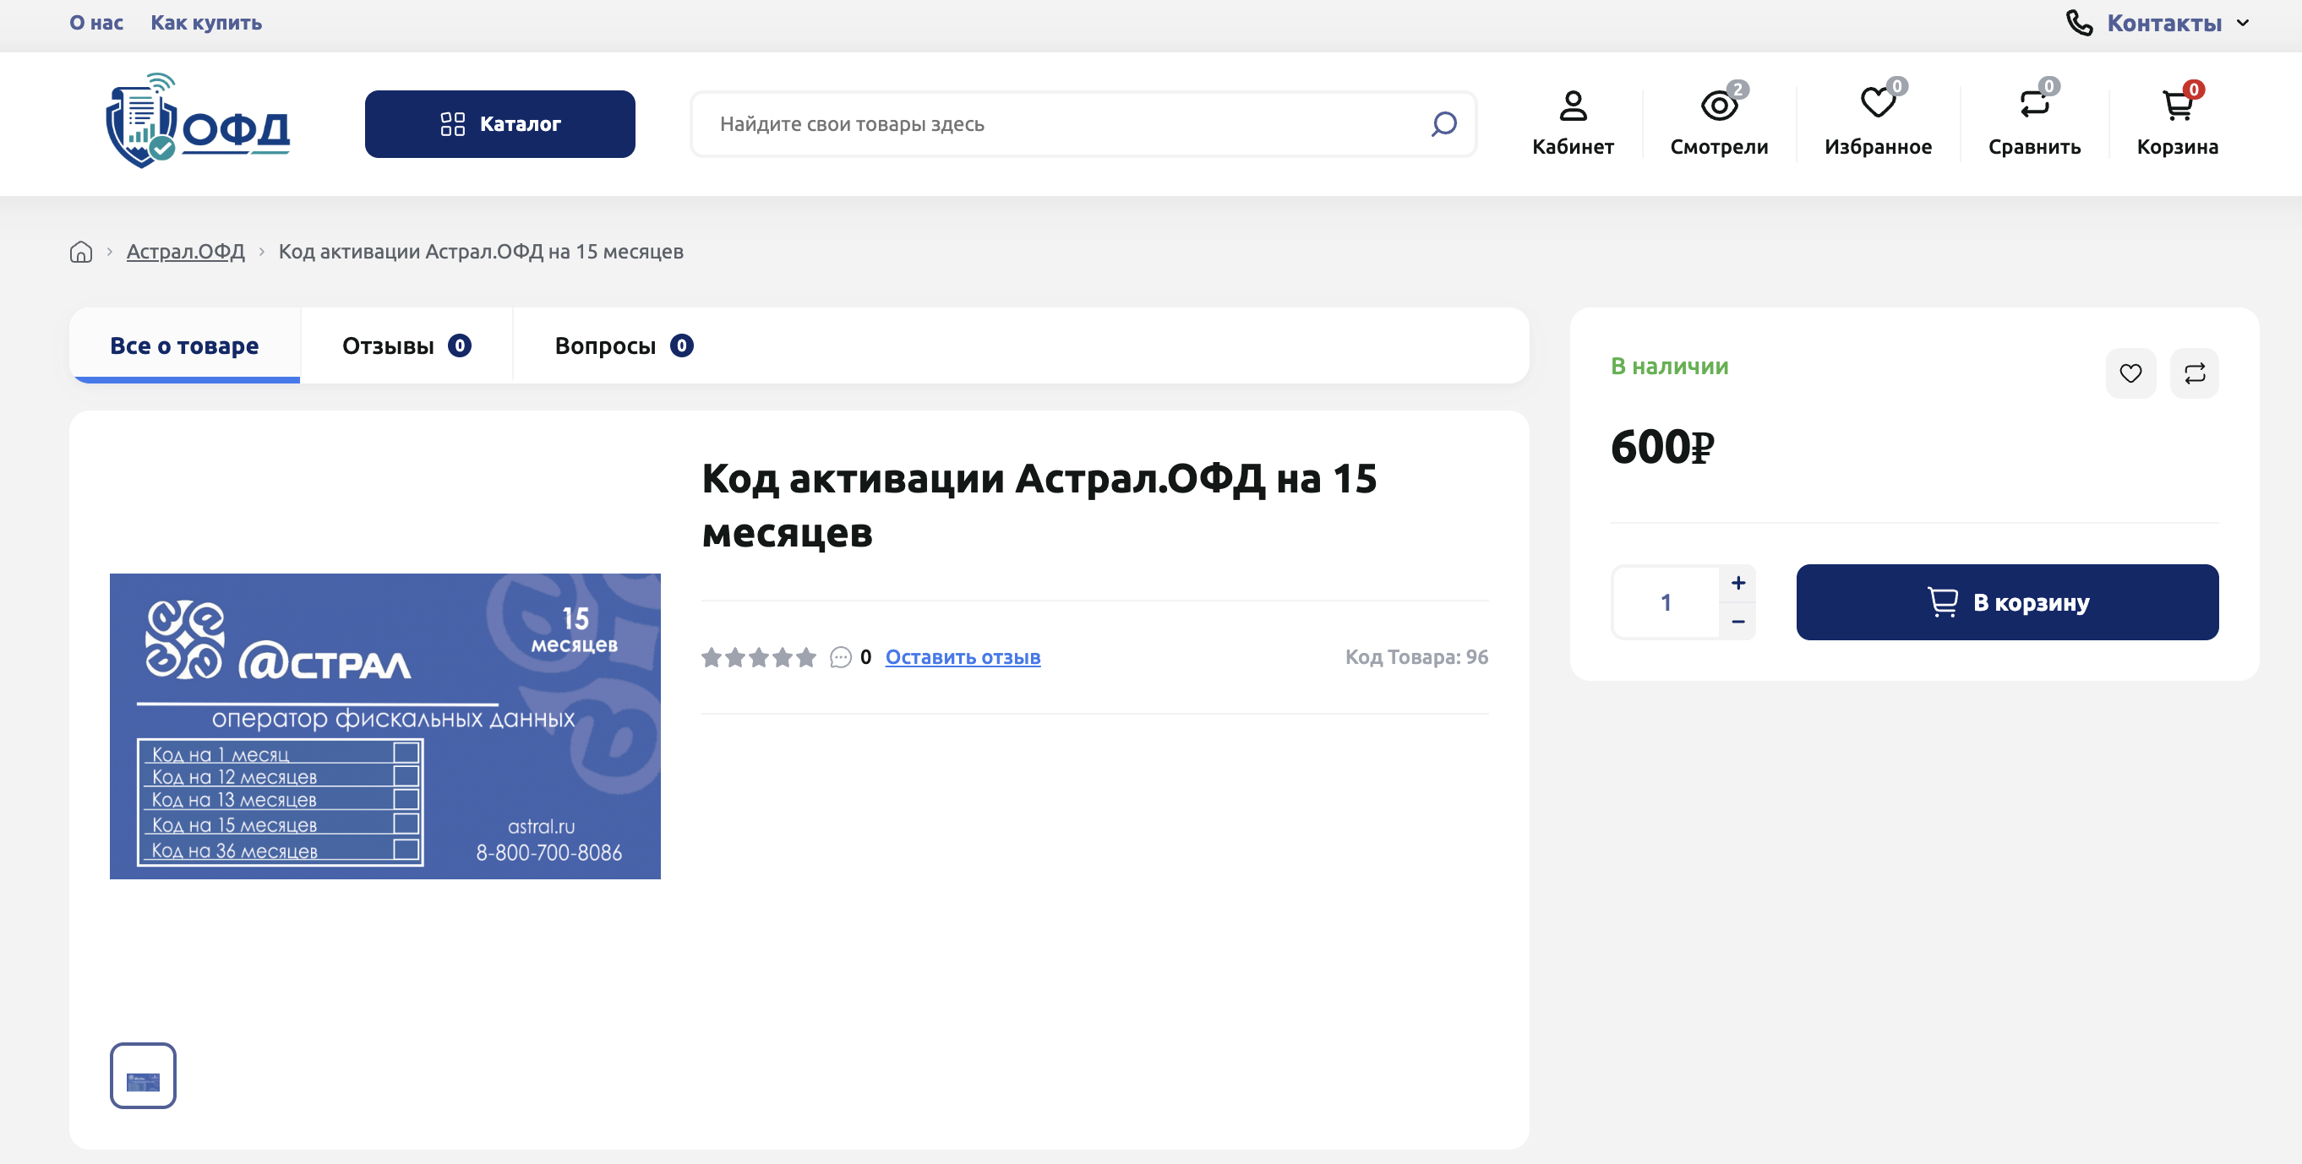Open the main Астрал product image
This screenshot has width=2302, height=1164.
click(385, 726)
